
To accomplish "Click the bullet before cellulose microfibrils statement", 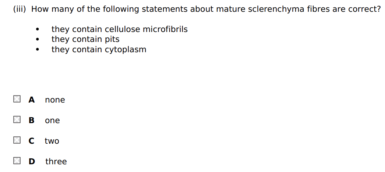I will click(x=37, y=29).
